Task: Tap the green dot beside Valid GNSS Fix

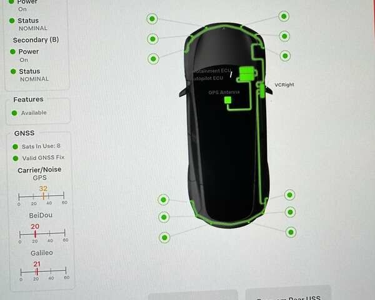Action: [x=16, y=158]
